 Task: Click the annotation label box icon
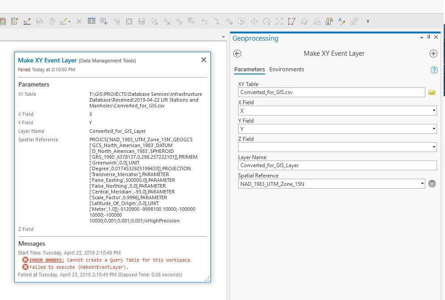pos(329,21)
